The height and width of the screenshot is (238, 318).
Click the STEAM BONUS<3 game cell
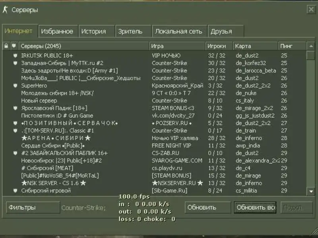point(173,108)
